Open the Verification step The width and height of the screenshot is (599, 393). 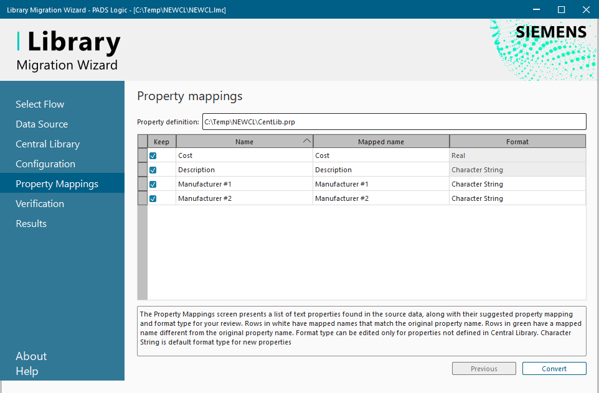tap(40, 203)
